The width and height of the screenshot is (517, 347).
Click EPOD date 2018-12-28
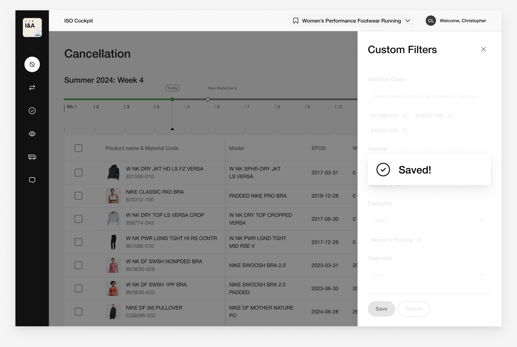325,196
